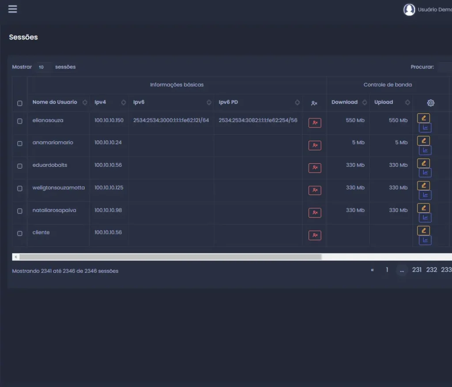This screenshot has height=387, width=452.
Task: Go to previous page with « button
Action: point(373,270)
